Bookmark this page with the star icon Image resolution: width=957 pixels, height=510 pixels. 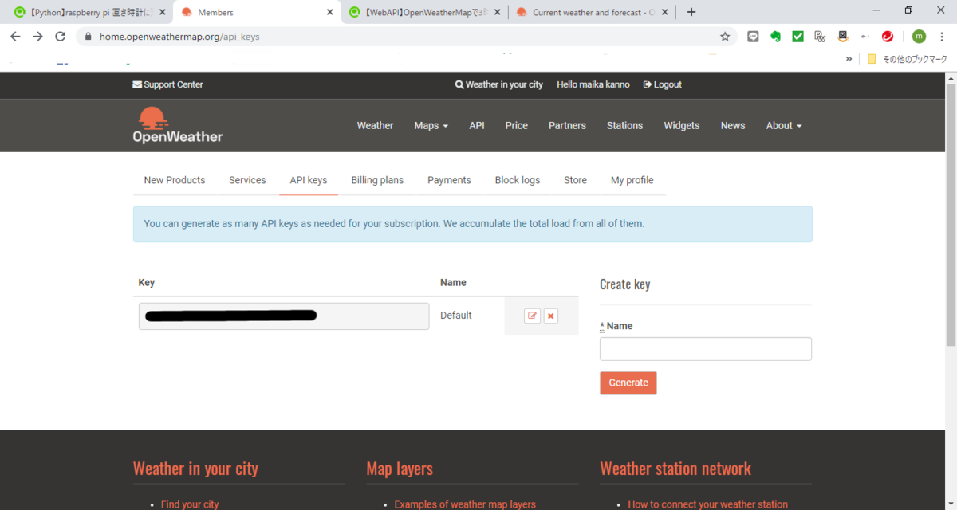tap(725, 37)
